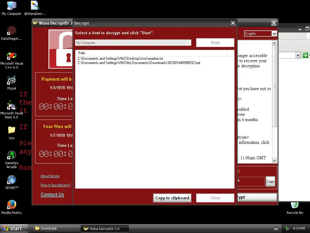Image resolution: width=310 pixels, height=233 pixels.
Task: Open the My Computer desktop icon
Action: (12, 8)
